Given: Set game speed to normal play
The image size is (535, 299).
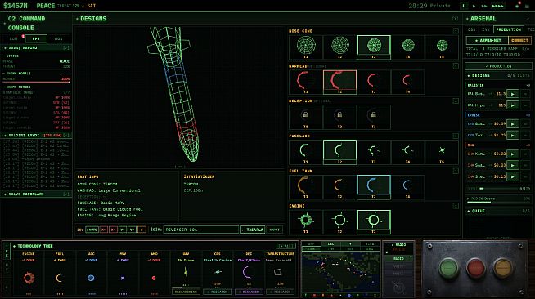Looking at the screenshot, I should point(474,6).
